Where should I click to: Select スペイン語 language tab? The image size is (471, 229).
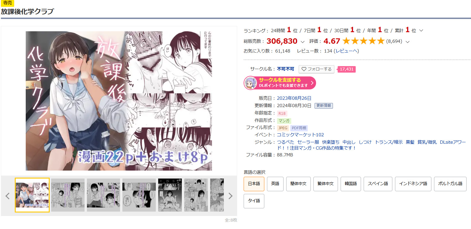click(378, 184)
